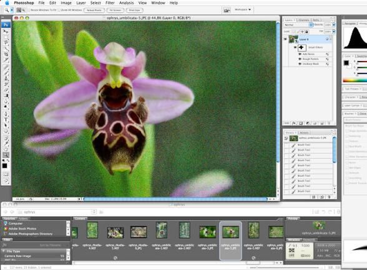This screenshot has height=270, width=367.
Task: Click the Lock position icon in Layers panel
Action: click(x=302, y=32)
